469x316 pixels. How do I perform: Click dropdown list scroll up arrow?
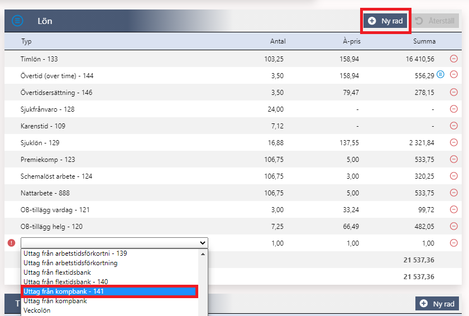pos(203,254)
